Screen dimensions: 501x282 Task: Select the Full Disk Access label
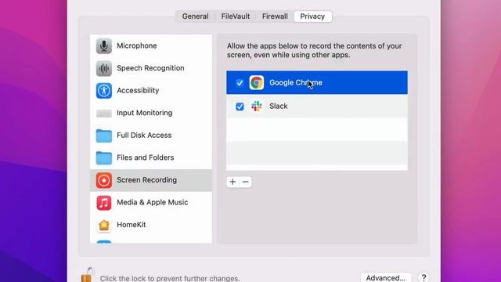[x=144, y=136]
